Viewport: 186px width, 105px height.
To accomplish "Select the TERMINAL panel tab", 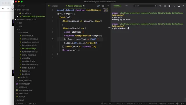I will (117, 6).
